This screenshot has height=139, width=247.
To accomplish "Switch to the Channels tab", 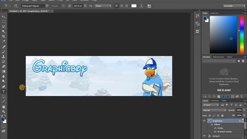I will 215,101.
